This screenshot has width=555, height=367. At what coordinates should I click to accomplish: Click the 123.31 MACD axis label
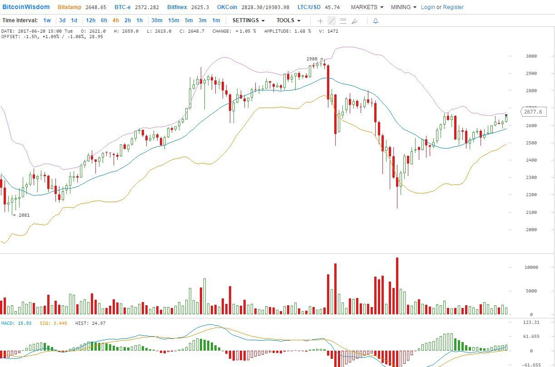[531, 322]
